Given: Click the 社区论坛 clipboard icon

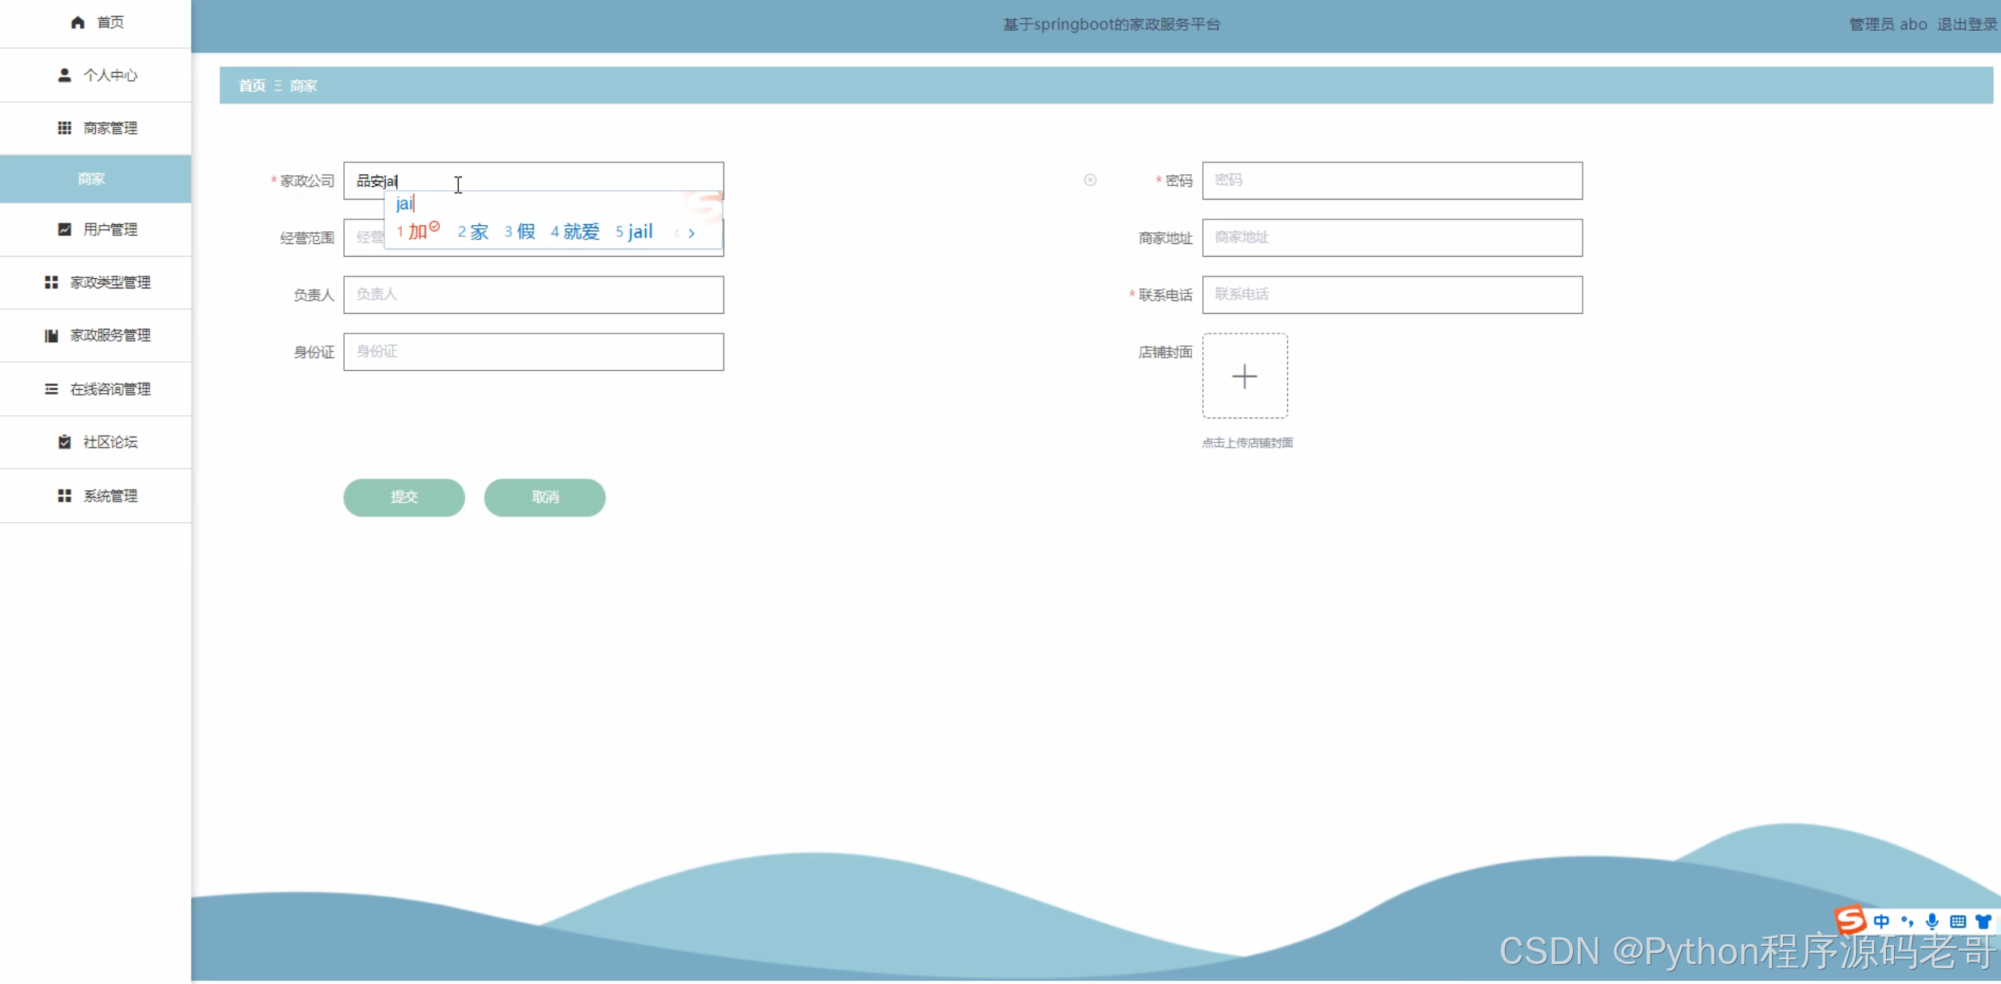Looking at the screenshot, I should [64, 442].
